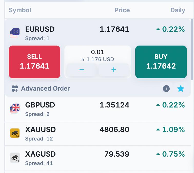Image resolution: width=194 pixels, height=173 pixels.
Task: Decrease lot size with minus button
Action: coord(82,70)
